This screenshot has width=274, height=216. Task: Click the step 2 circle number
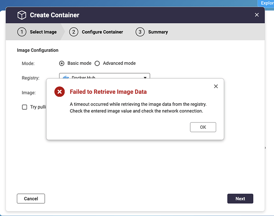coord(74,32)
